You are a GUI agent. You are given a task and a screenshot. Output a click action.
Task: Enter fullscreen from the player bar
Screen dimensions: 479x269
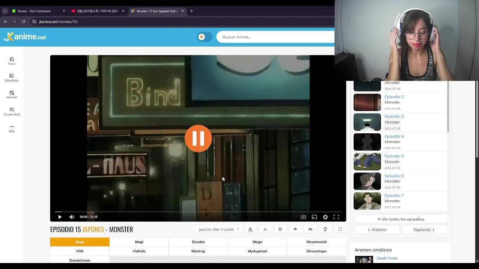(336, 217)
